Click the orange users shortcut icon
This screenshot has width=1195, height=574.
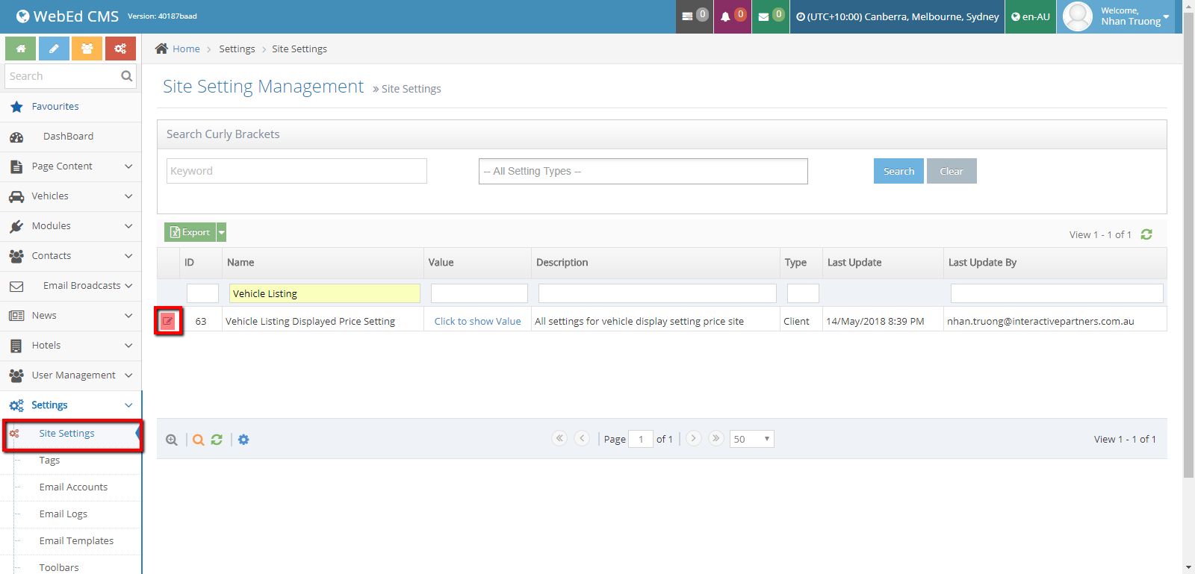(87, 49)
